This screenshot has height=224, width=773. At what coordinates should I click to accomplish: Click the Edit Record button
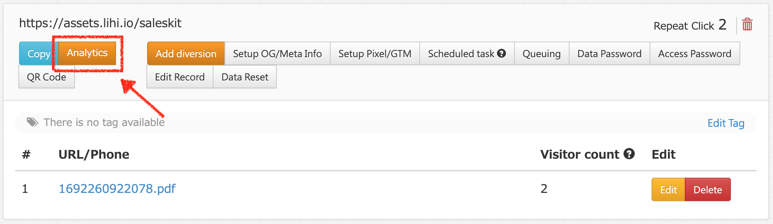[180, 77]
